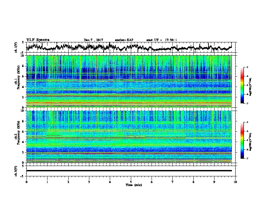Click time axis tick label "1"

tap(47, 182)
